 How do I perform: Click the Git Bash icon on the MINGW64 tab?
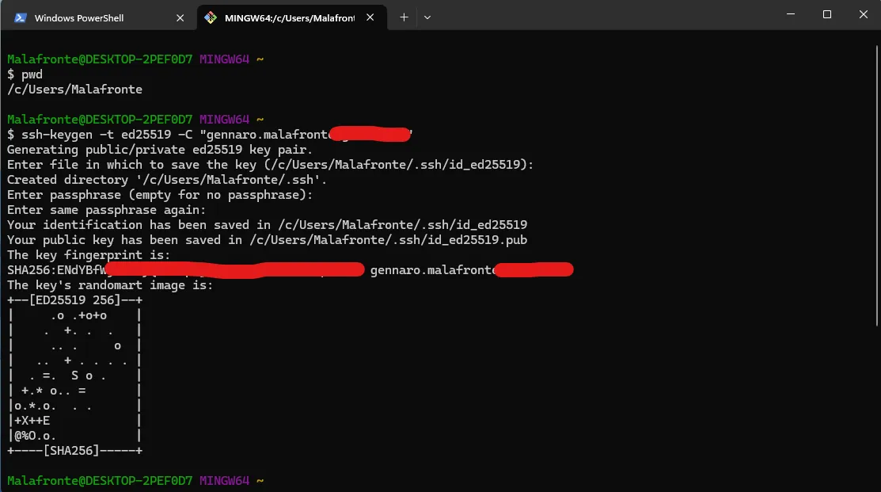point(210,18)
